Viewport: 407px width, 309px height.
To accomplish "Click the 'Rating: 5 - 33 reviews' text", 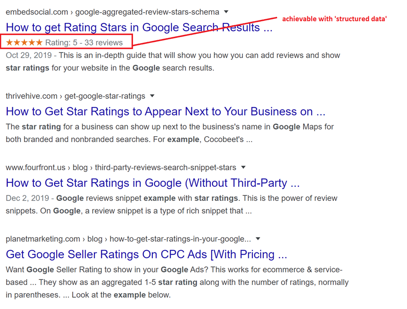I will (84, 43).
